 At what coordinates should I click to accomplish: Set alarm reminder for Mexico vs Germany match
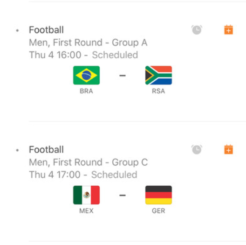pos(197,149)
